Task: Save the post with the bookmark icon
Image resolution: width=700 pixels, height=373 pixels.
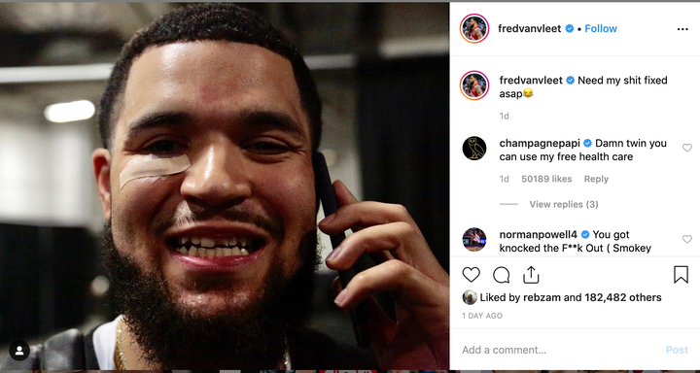Action: pyautogui.click(x=681, y=275)
